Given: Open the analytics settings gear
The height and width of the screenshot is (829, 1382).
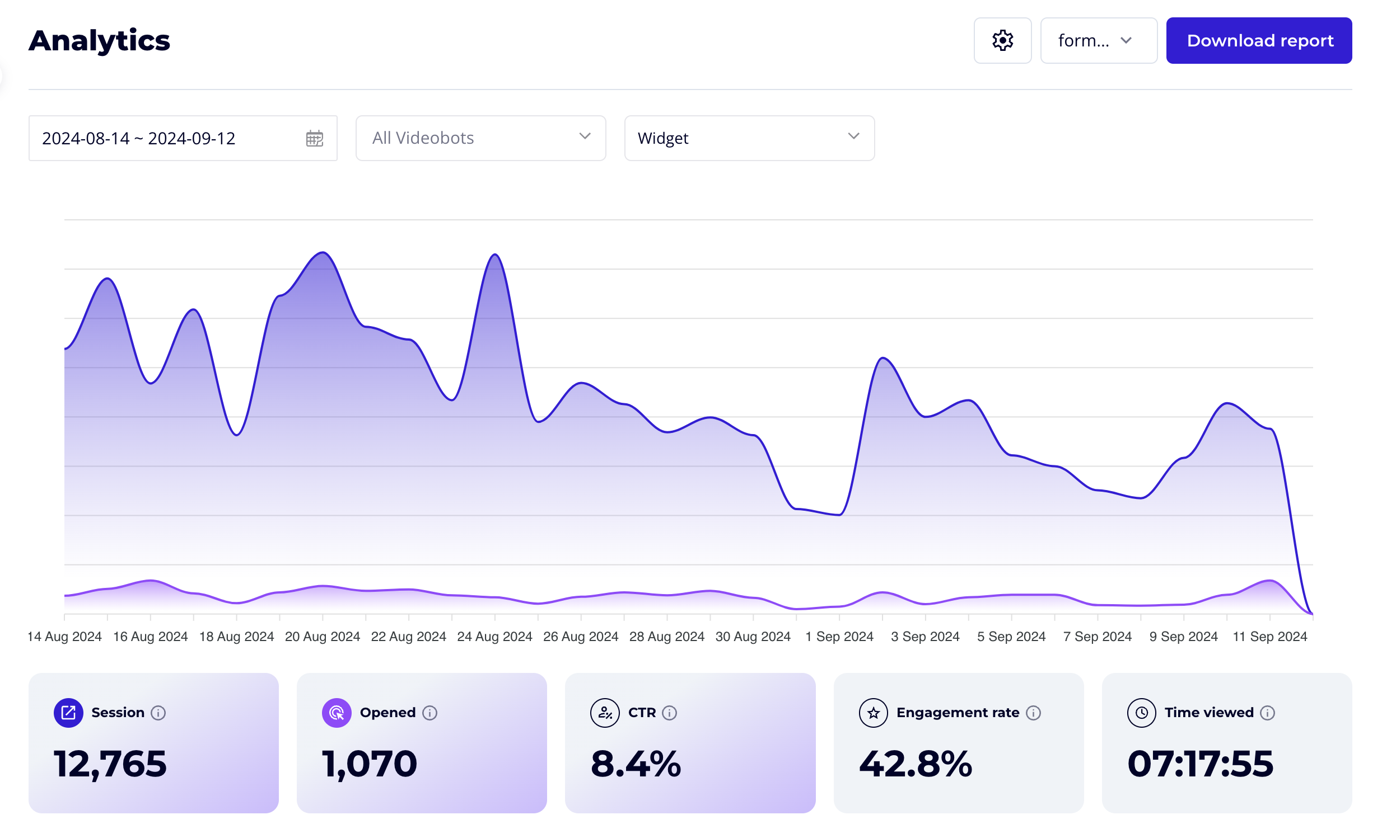Looking at the screenshot, I should pos(1002,40).
